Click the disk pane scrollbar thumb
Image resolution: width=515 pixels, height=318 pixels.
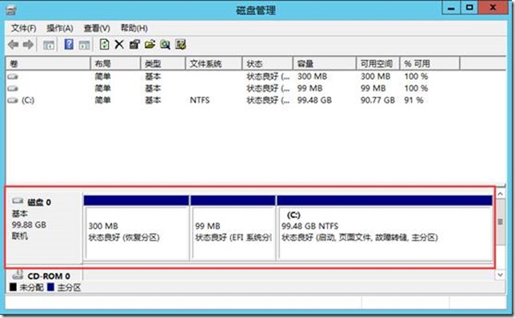point(501,222)
